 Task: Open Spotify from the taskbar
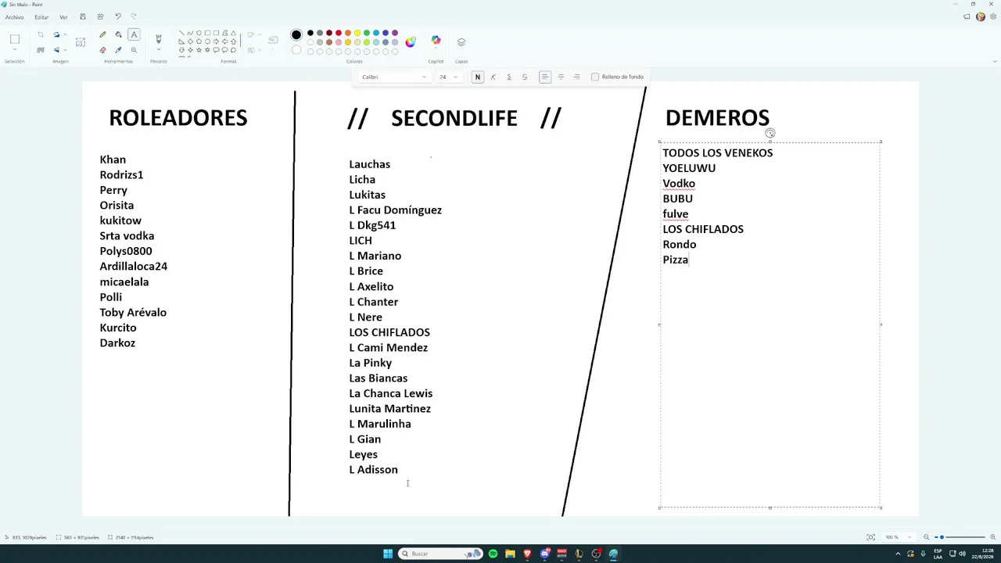[493, 554]
